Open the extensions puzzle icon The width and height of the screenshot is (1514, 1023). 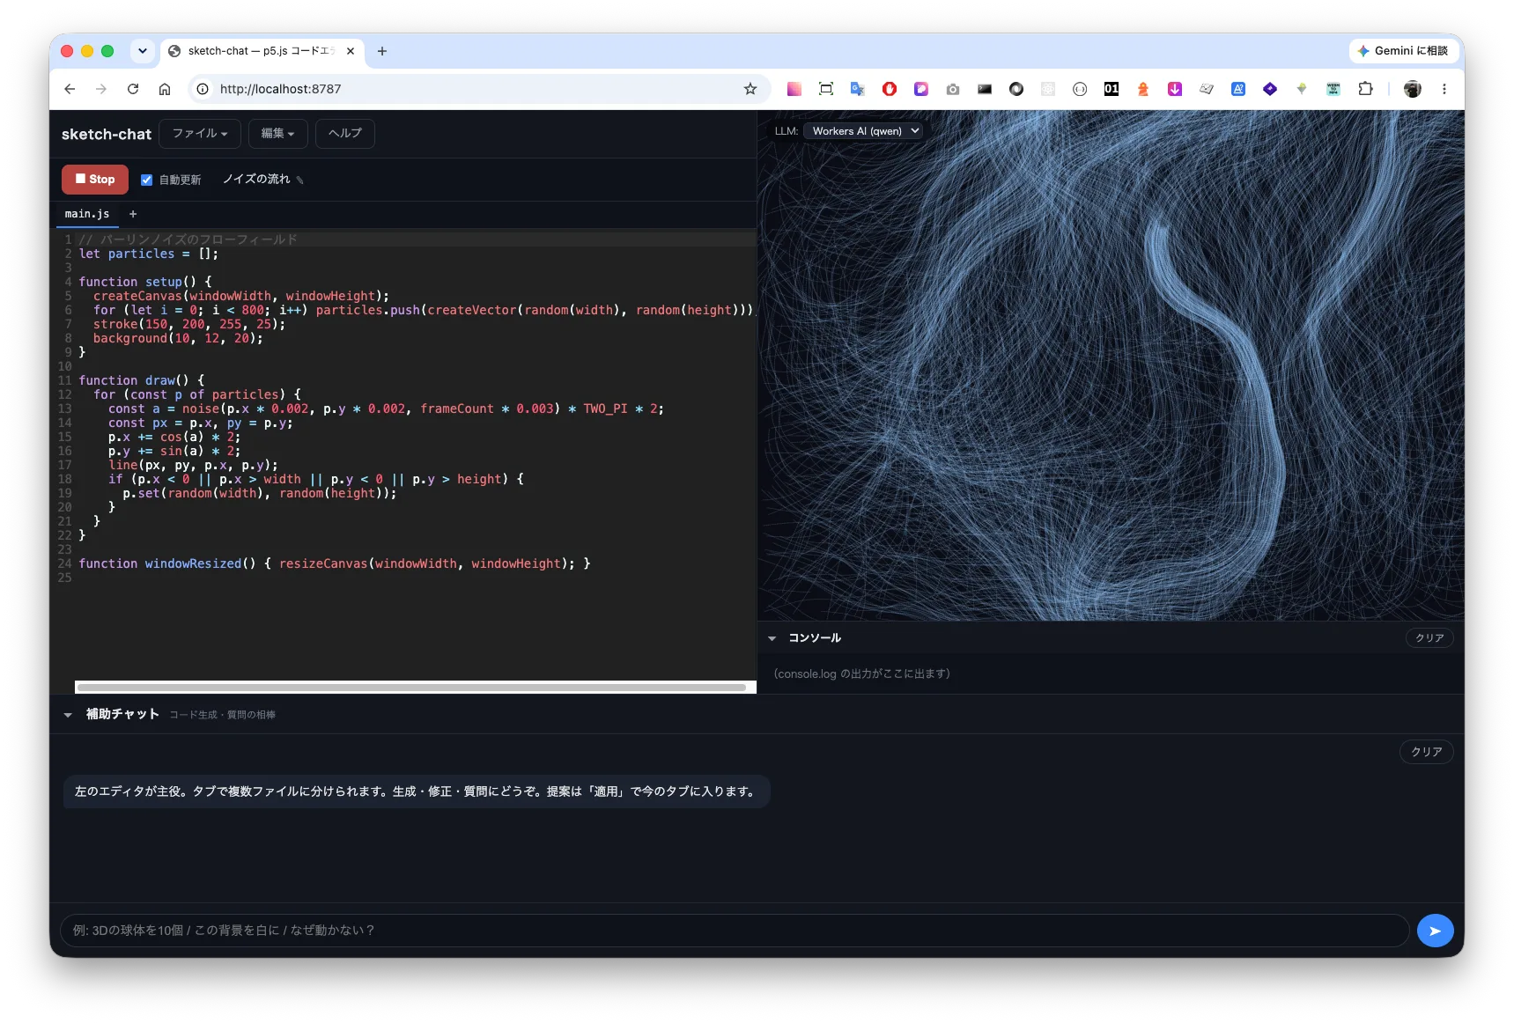(x=1365, y=89)
